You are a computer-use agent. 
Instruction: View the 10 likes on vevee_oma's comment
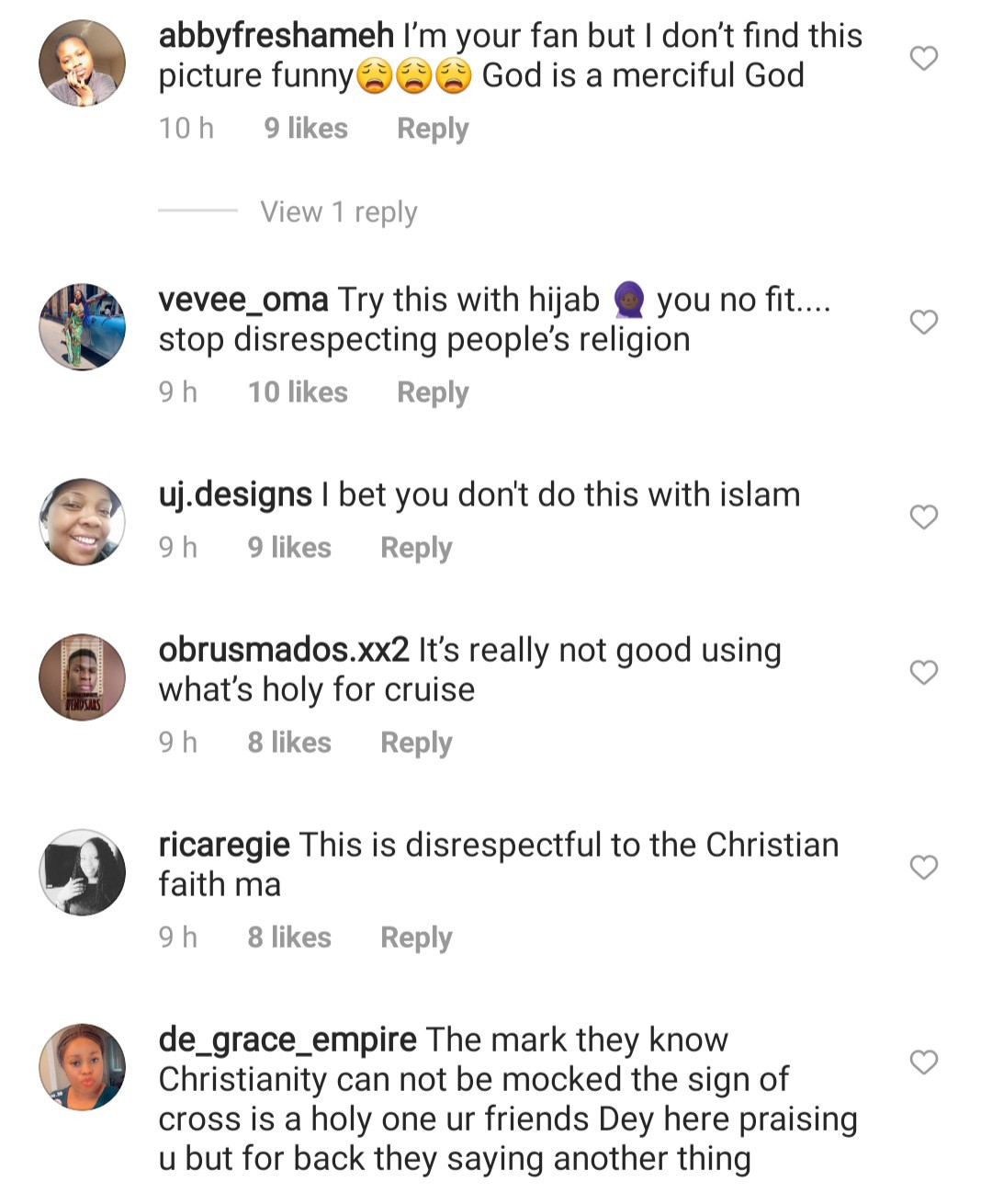298,392
